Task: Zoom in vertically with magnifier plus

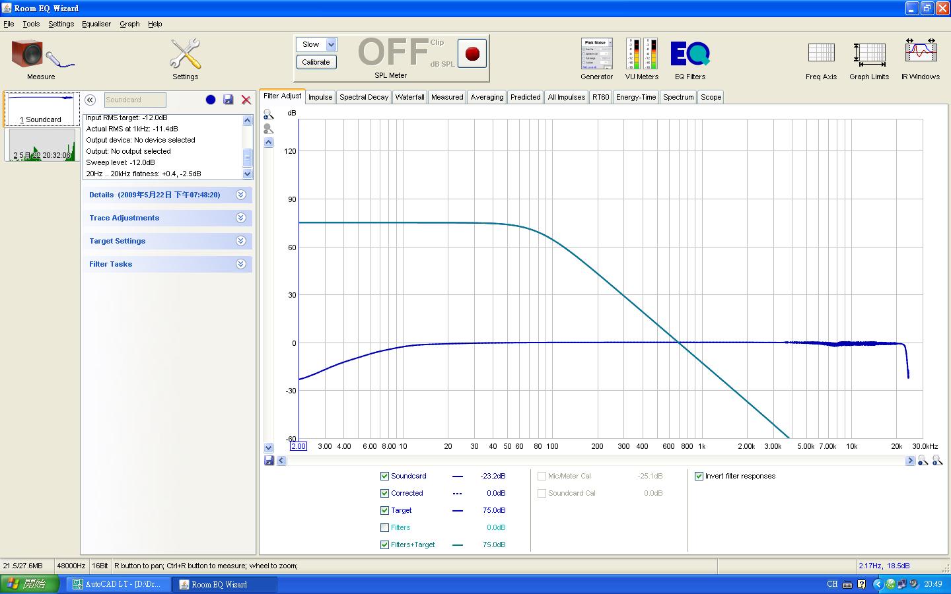Action: [269, 115]
